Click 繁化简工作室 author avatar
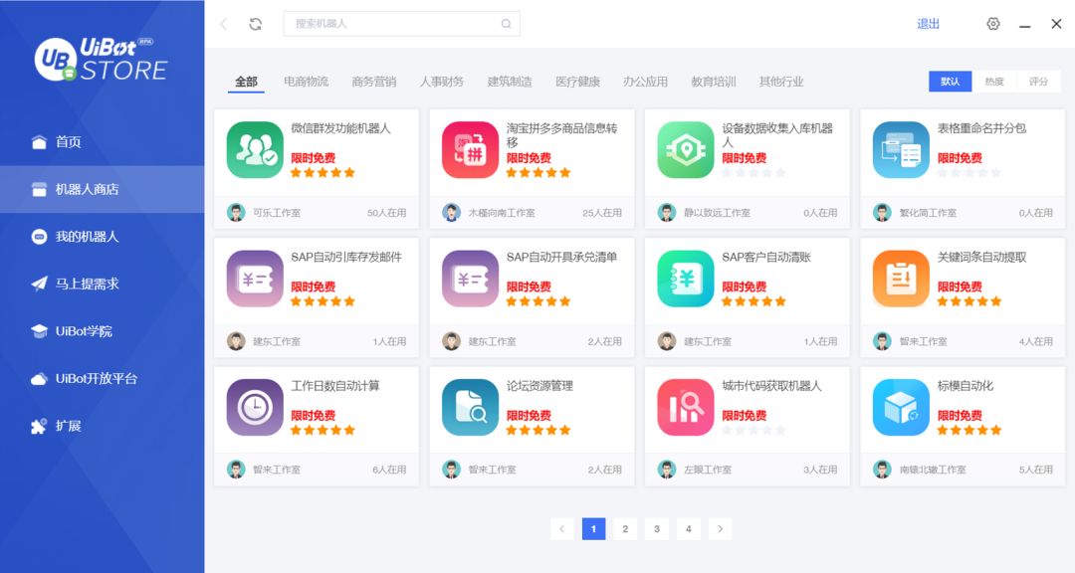The height and width of the screenshot is (573, 1075). [882, 213]
